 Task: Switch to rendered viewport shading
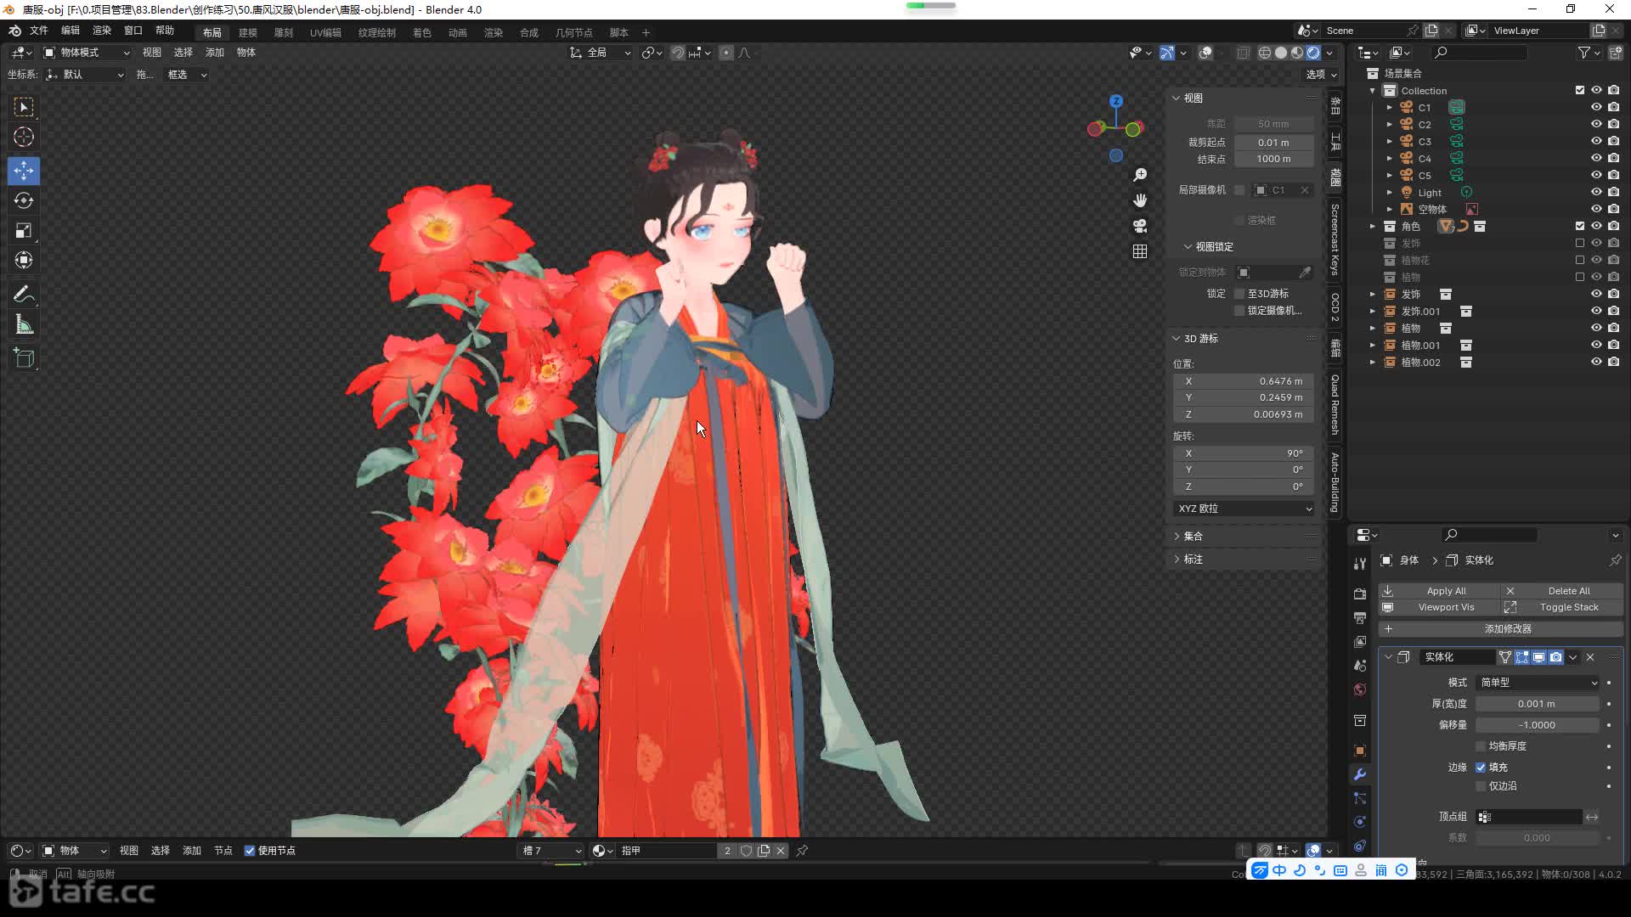point(1313,53)
